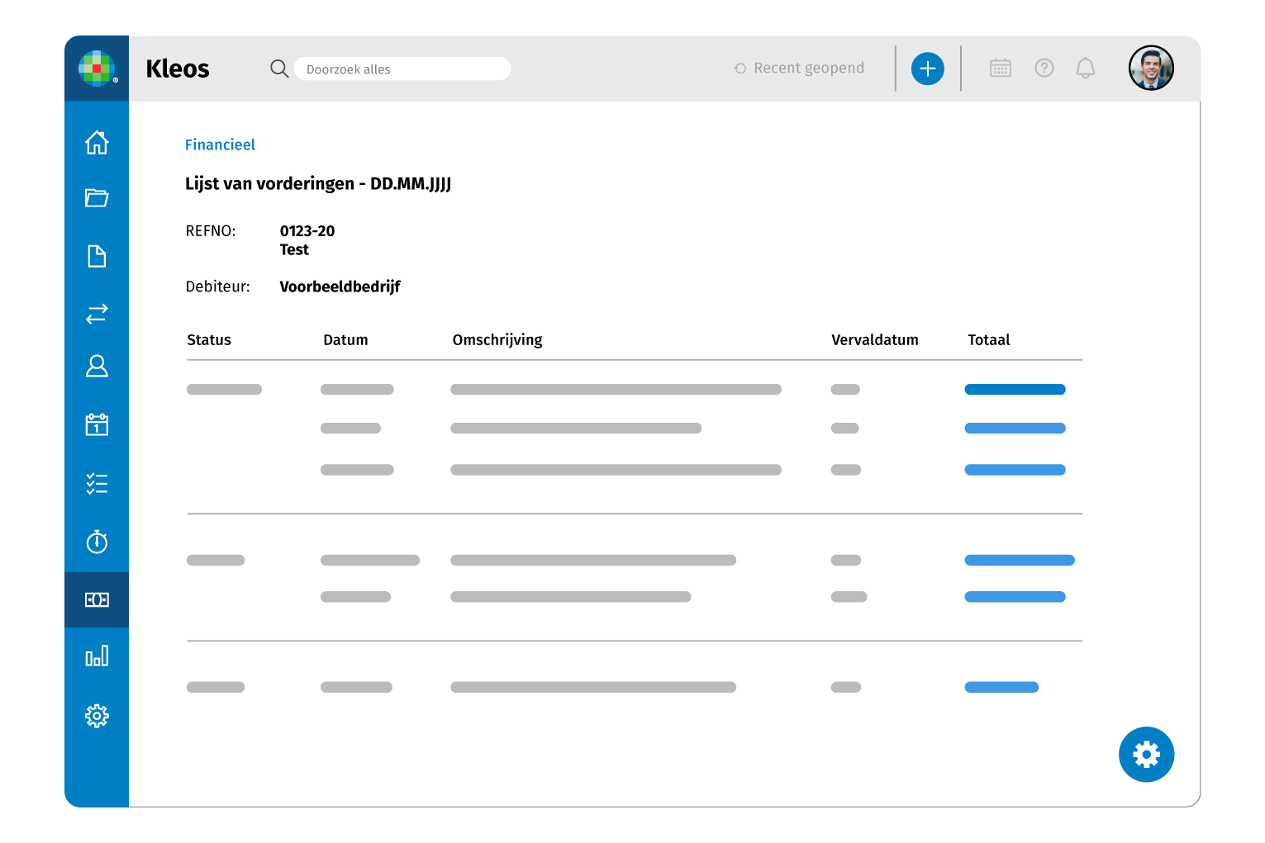Click the Financieel breadcrumb link
This screenshot has height=843, width=1265.
pyautogui.click(x=220, y=145)
